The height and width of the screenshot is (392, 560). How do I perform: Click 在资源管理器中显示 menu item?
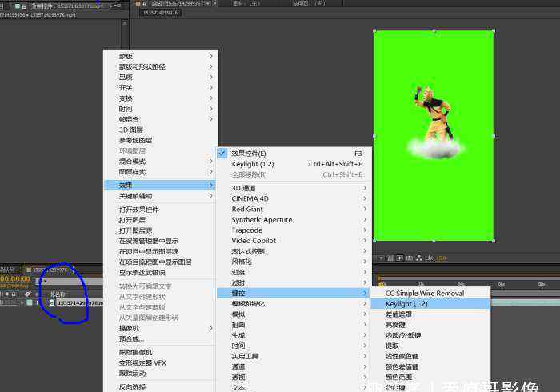click(160, 241)
